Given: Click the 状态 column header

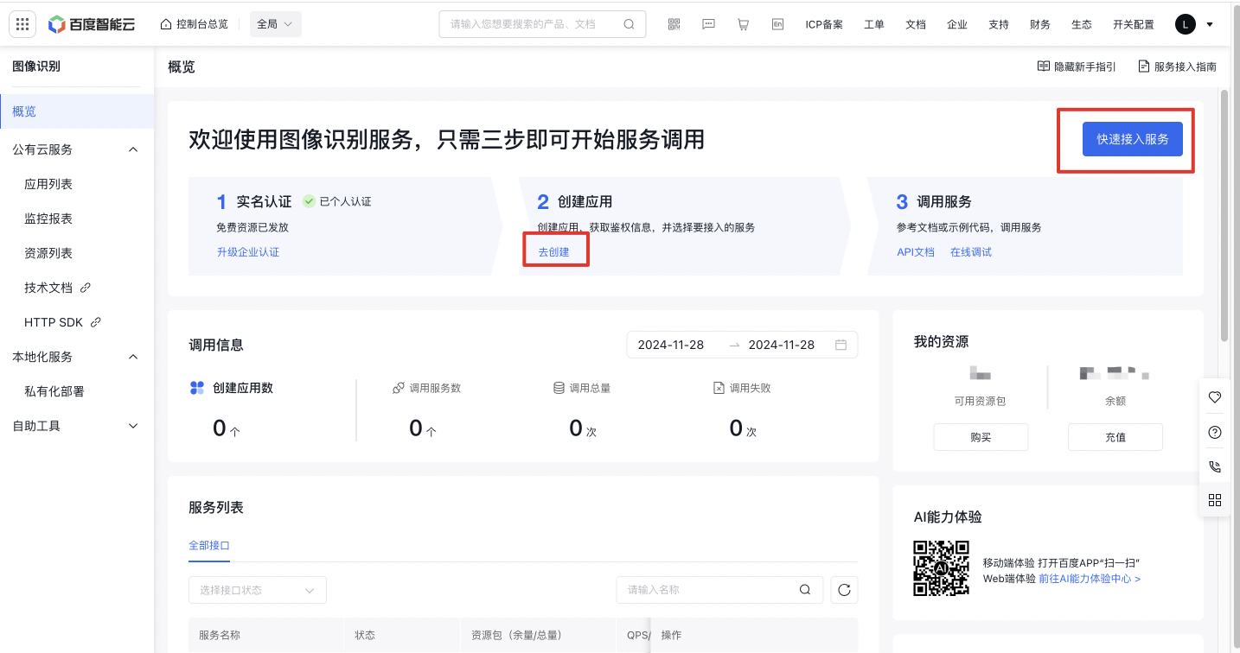Looking at the screenshot, I should [365, 635].
